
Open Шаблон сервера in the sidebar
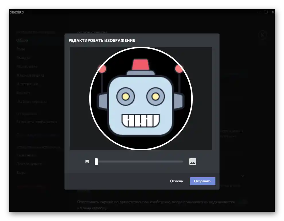click(31, 101)
